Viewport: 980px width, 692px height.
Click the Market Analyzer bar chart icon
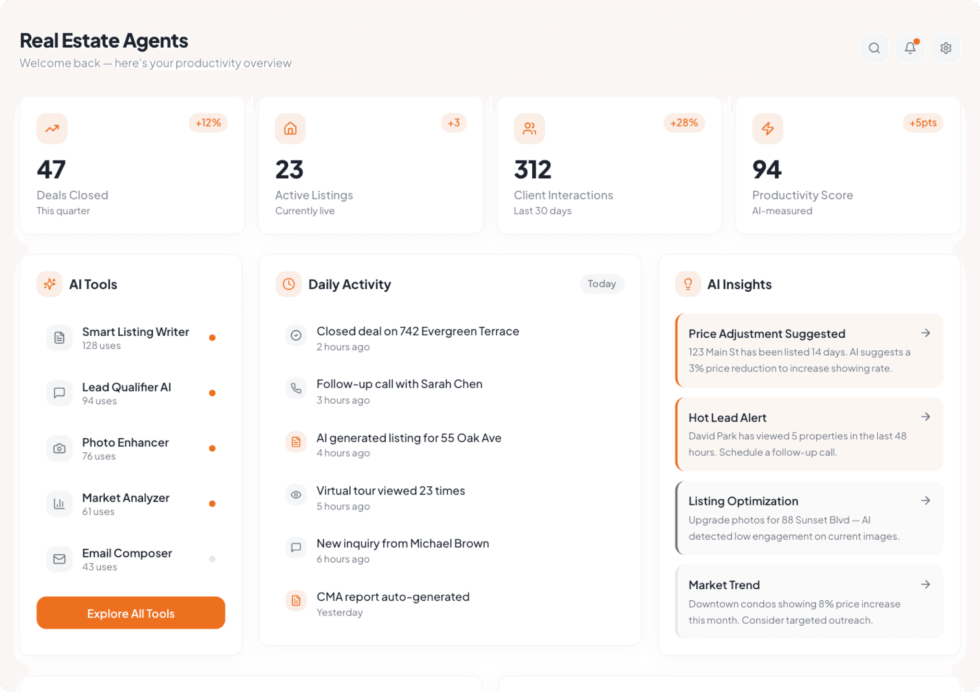coord(59,504)
